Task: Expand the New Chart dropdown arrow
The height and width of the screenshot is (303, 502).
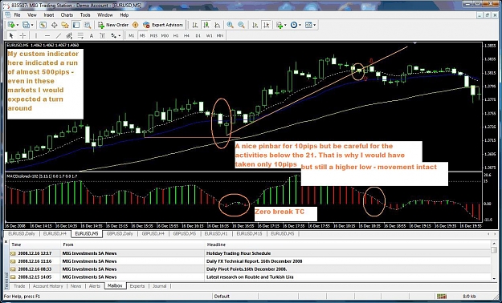Action: tap(18, 25)
